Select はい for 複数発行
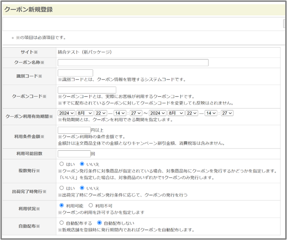Viewport: 287px width, 240px height. tap(61, 164)
